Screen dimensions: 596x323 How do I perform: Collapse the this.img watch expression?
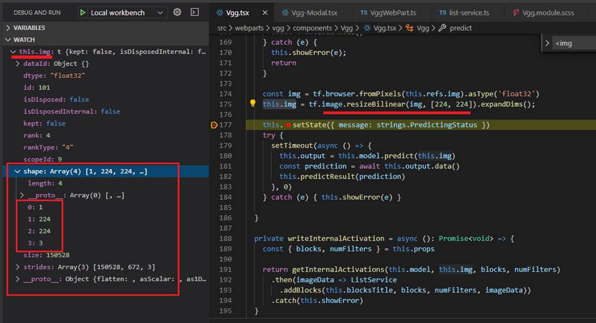(x=14, y=51)
